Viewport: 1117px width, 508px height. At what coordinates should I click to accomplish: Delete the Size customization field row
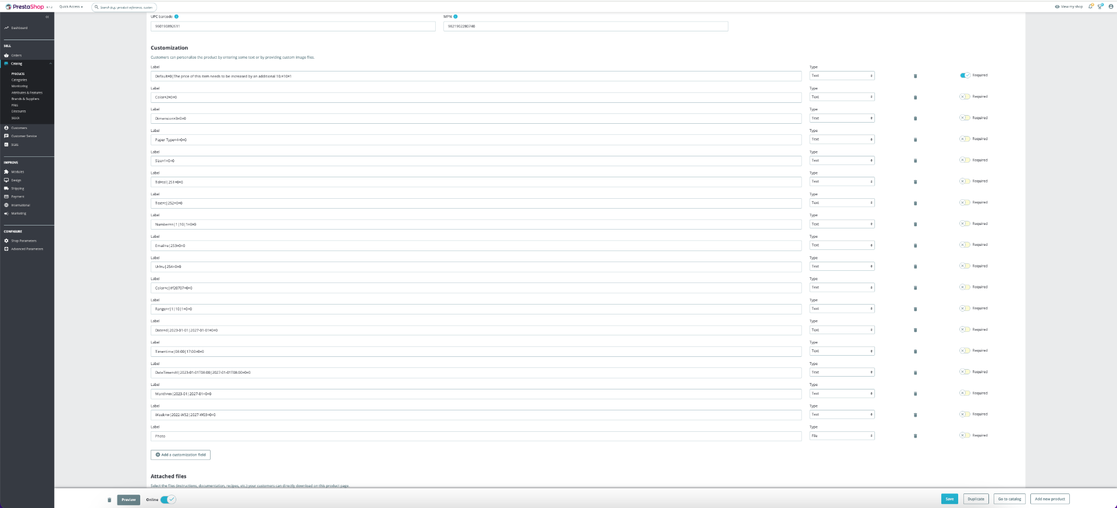pyautogui.click(x=915, y=160)
